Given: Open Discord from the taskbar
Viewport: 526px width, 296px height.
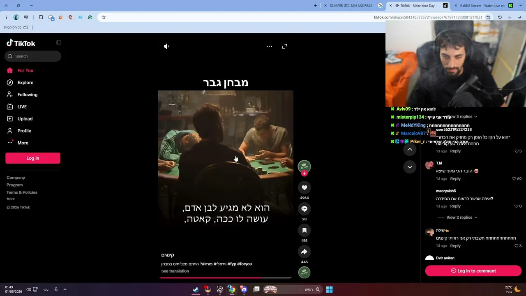Looking at the screenshot, I should point(244,289).
